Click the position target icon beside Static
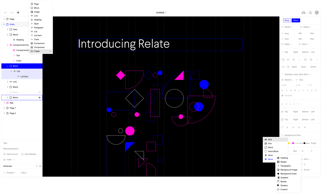 pos(282,44)
